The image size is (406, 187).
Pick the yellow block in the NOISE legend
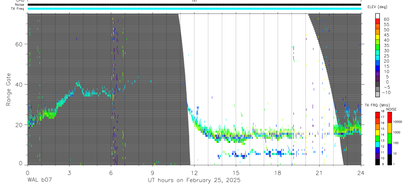click(x=389, y=128)
